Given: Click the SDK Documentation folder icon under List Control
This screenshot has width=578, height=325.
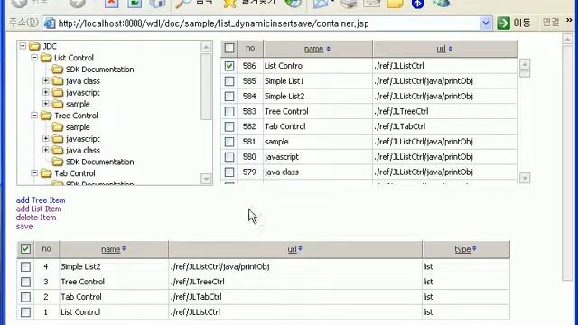Looking at the screenshot, I should [x=58, y=70].
